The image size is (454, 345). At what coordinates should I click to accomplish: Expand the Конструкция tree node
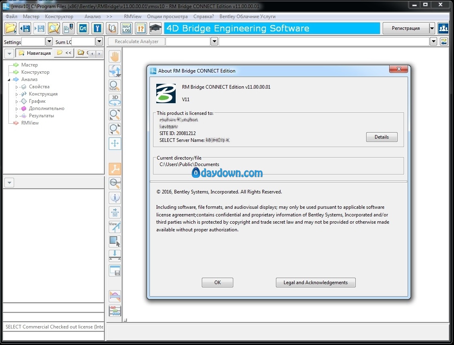(17, 94)
